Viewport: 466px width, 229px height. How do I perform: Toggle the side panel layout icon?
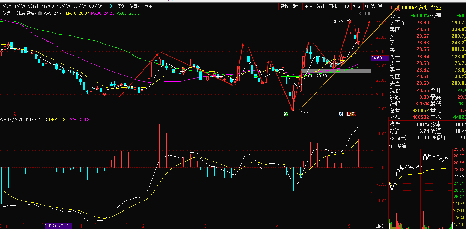[367, 13]
